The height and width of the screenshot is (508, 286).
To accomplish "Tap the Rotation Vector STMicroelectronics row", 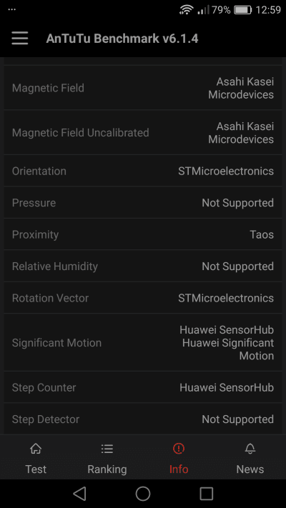I will click(x=143, y=298).
